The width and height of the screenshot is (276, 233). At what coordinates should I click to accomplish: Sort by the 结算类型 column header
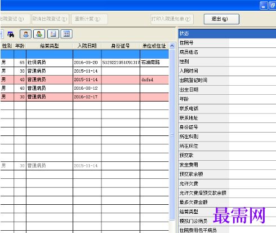point(50,46)
